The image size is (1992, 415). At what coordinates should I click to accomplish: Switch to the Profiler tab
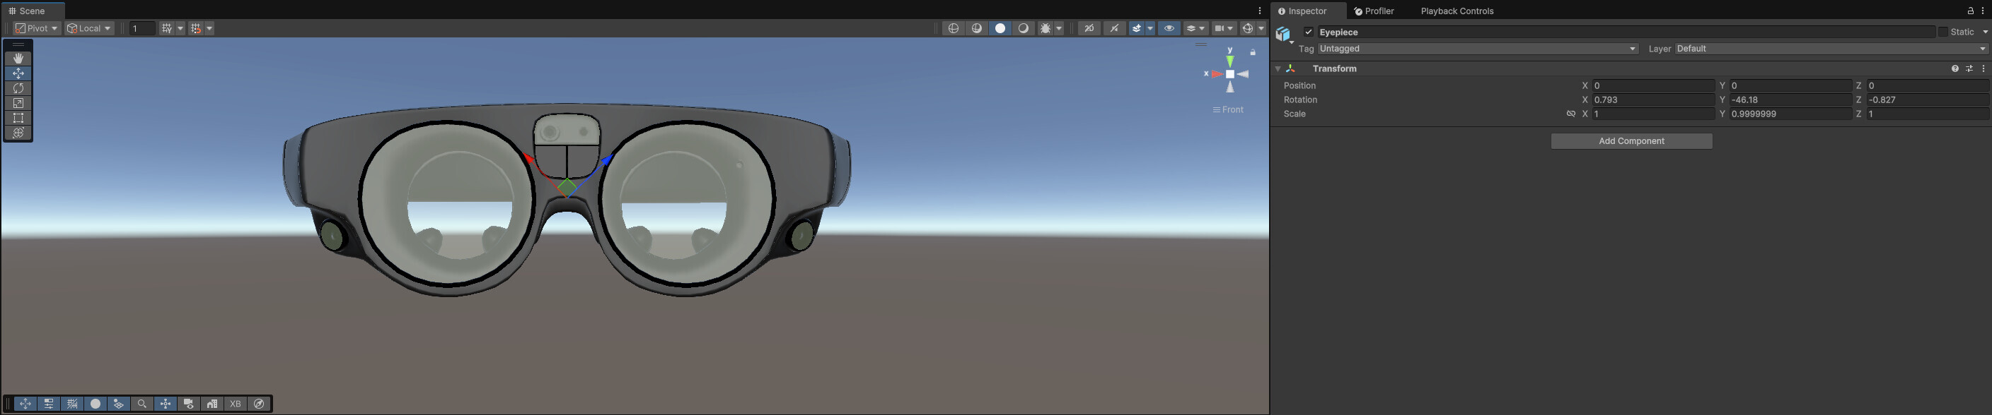point(1374,11)
